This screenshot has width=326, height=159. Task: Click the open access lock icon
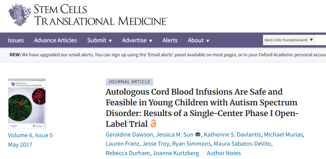click(x=153, y=124)
